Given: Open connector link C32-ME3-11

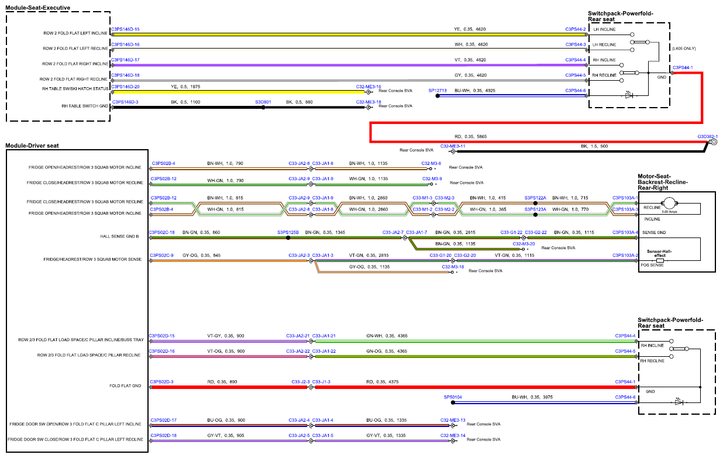Looking at the screenshot, I should (453, 146).
